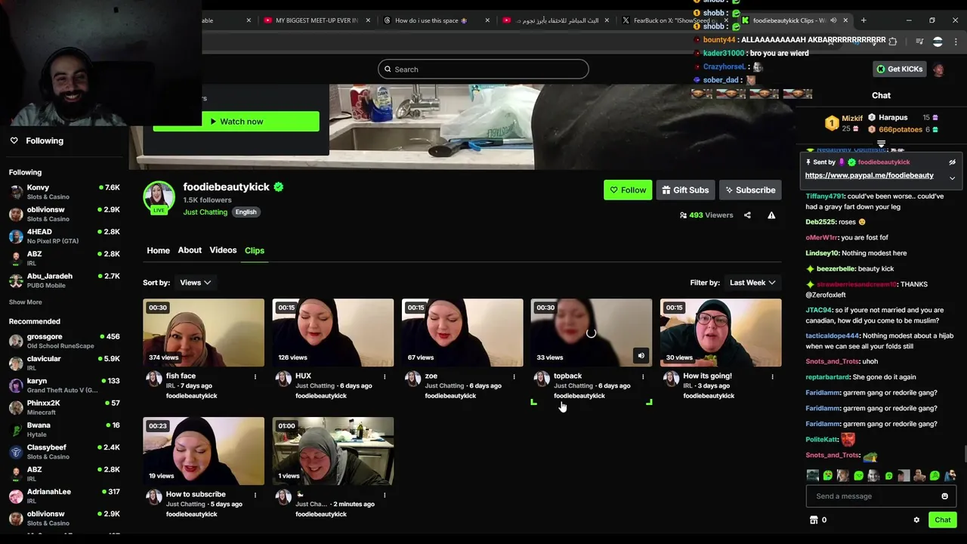Expand Following list with Show More

25,302
